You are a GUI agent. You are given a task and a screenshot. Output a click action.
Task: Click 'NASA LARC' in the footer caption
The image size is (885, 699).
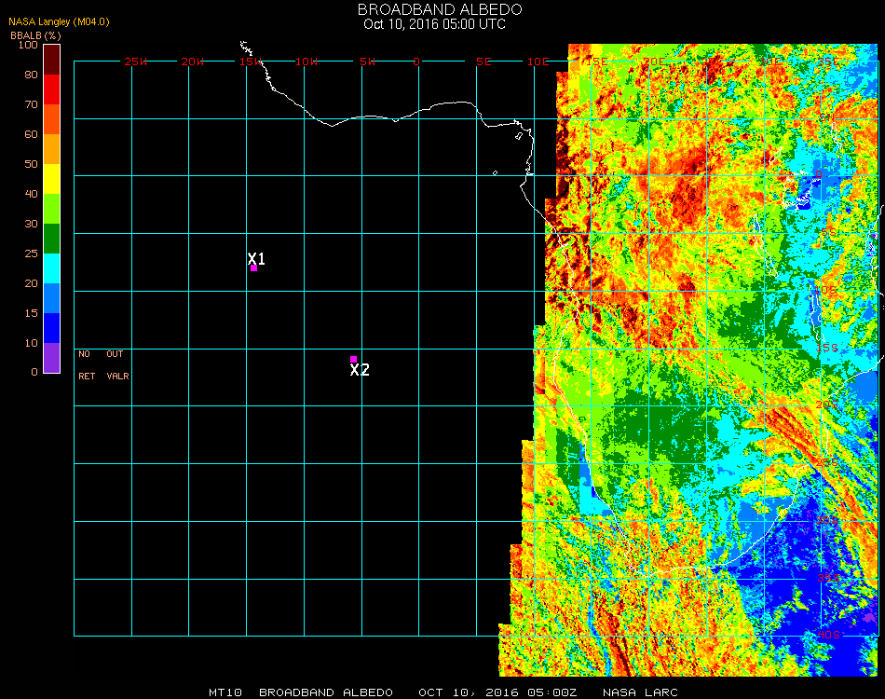640,692
